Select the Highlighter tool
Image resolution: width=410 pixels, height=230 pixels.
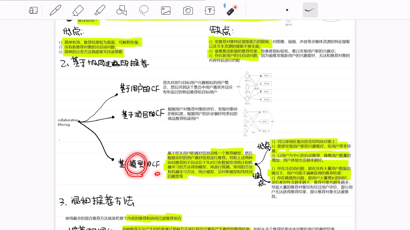click(x=100, y=11)
